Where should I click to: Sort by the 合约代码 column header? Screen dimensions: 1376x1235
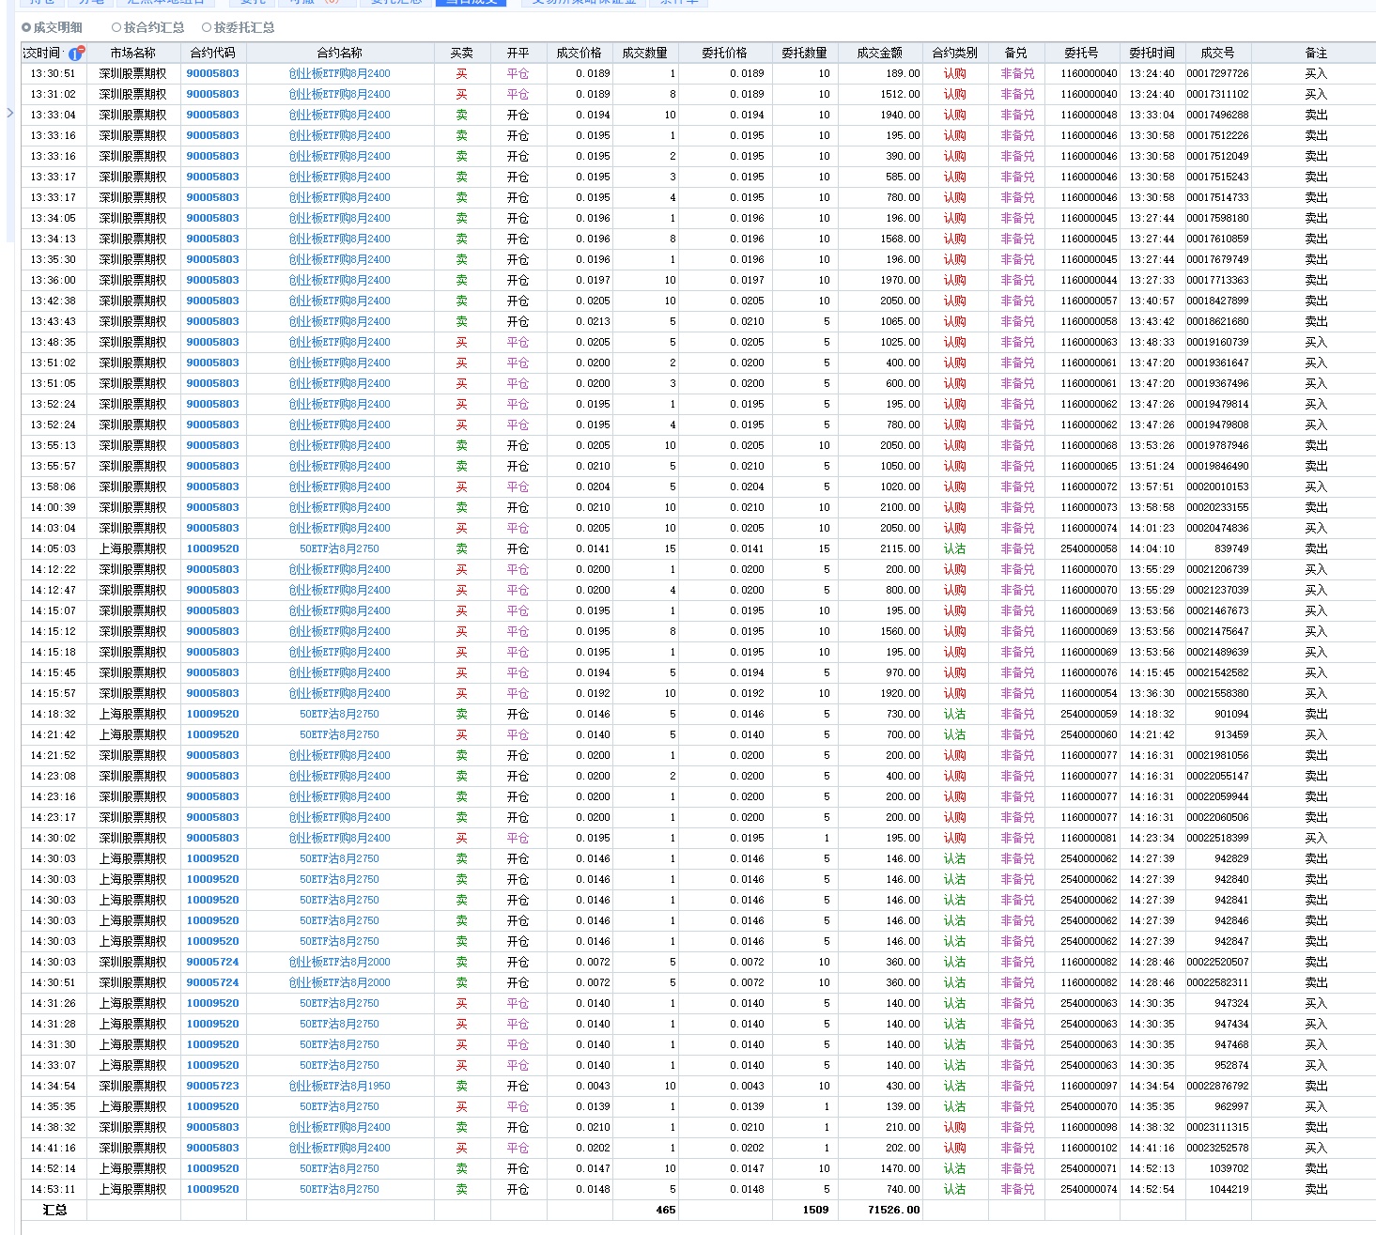tap(213, 53)
